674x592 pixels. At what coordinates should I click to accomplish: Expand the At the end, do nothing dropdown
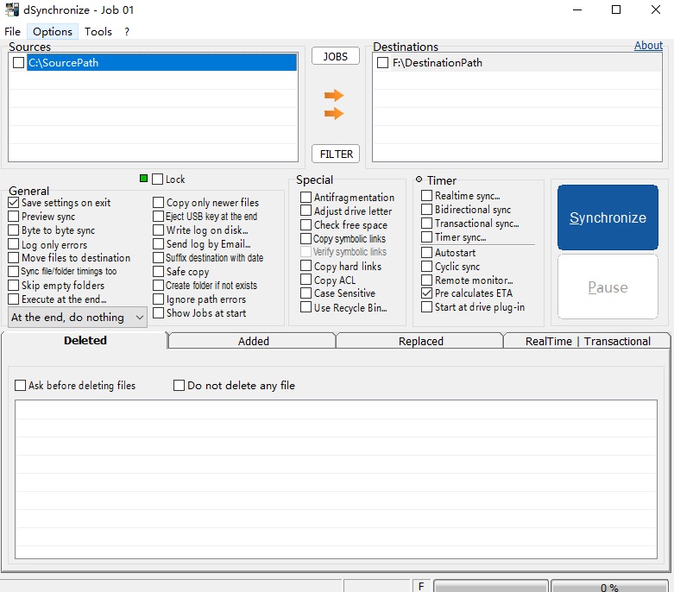[78, 318]
